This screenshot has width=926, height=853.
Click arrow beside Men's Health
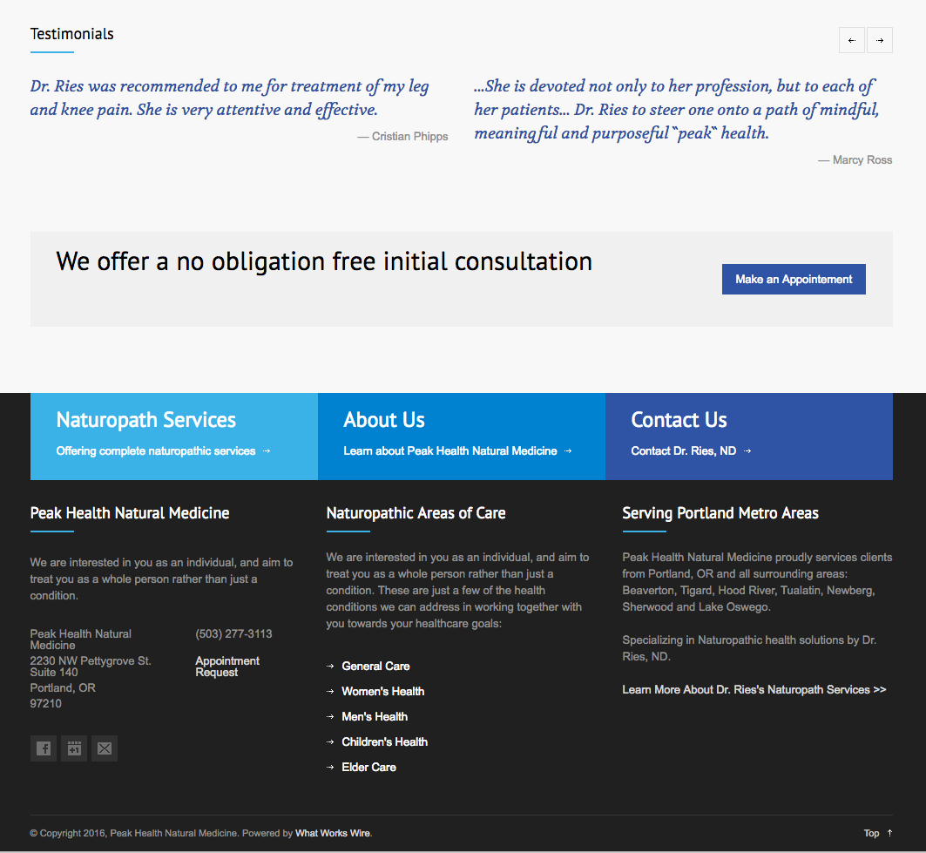click(x=330, y=717)
